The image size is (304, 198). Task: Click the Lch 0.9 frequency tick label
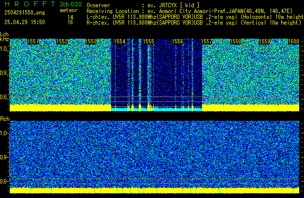point(4,73)
